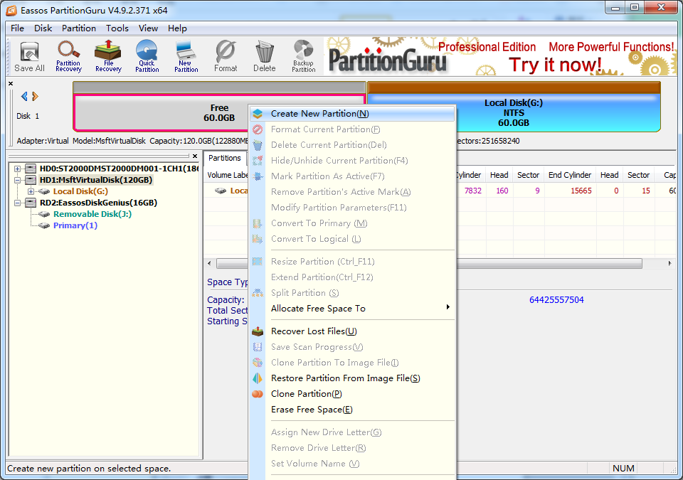
Task: Expand Local Disk(G:) tree node
Action: tap(31, 191)
